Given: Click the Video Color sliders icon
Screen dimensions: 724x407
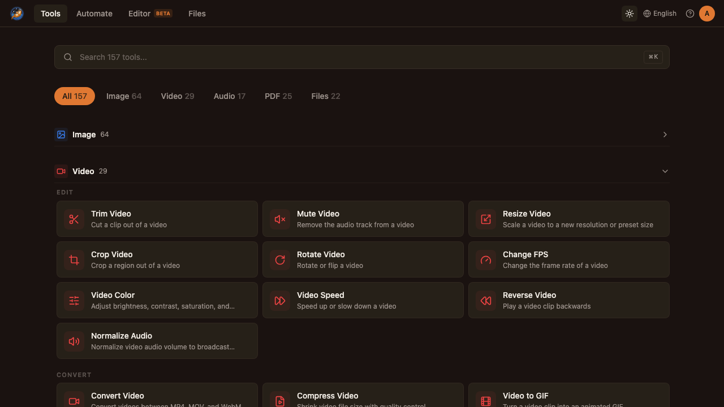Looking at the screenshot, I should click(x=74, y=300).
